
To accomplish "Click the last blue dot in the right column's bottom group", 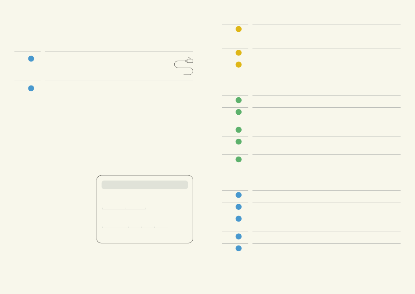I will [x=239, y=249].
